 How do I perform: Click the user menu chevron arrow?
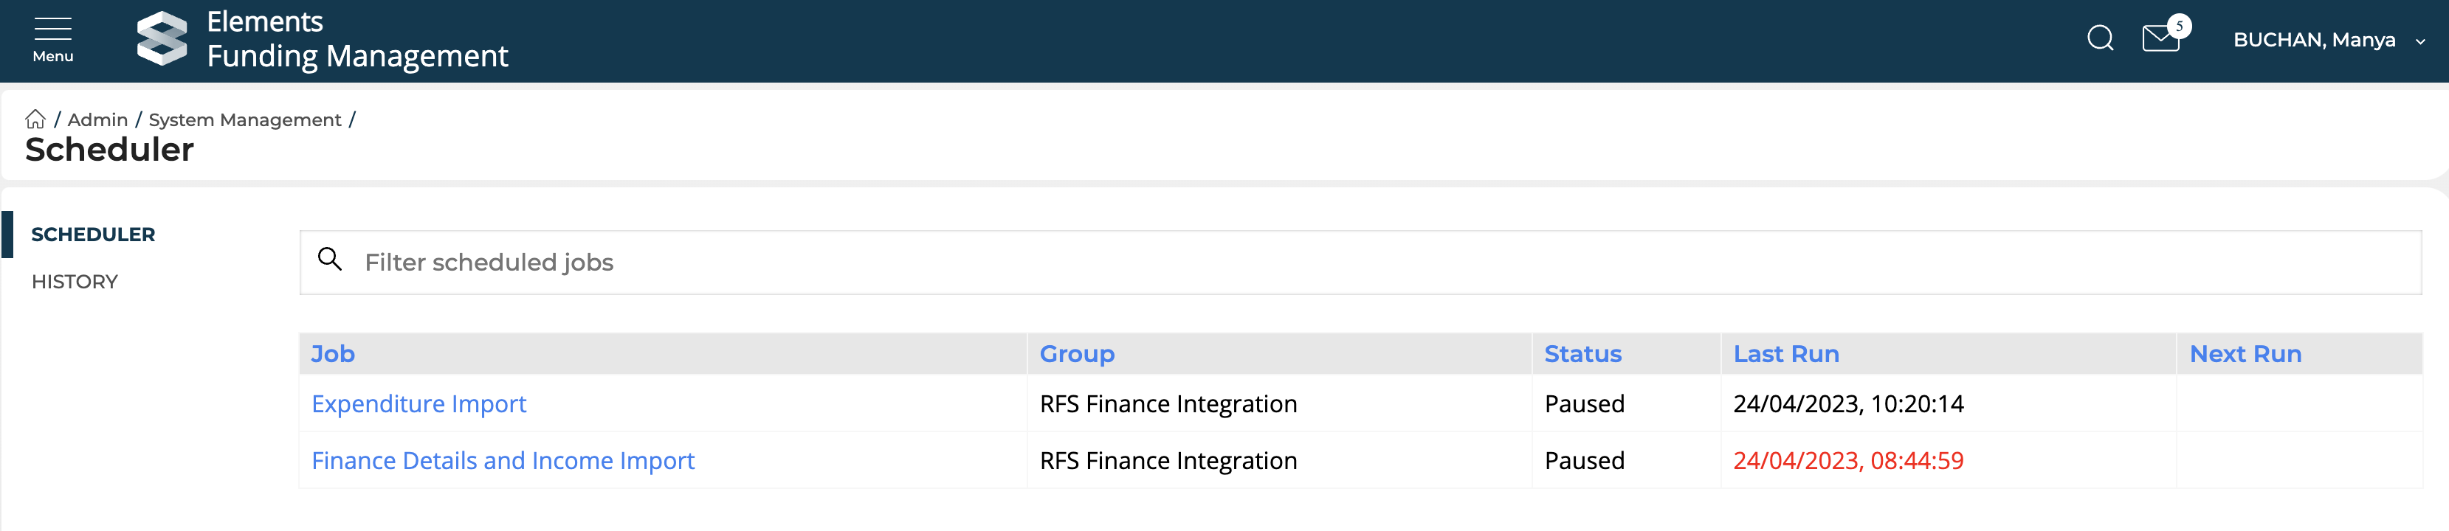(x=2420, y=42)
